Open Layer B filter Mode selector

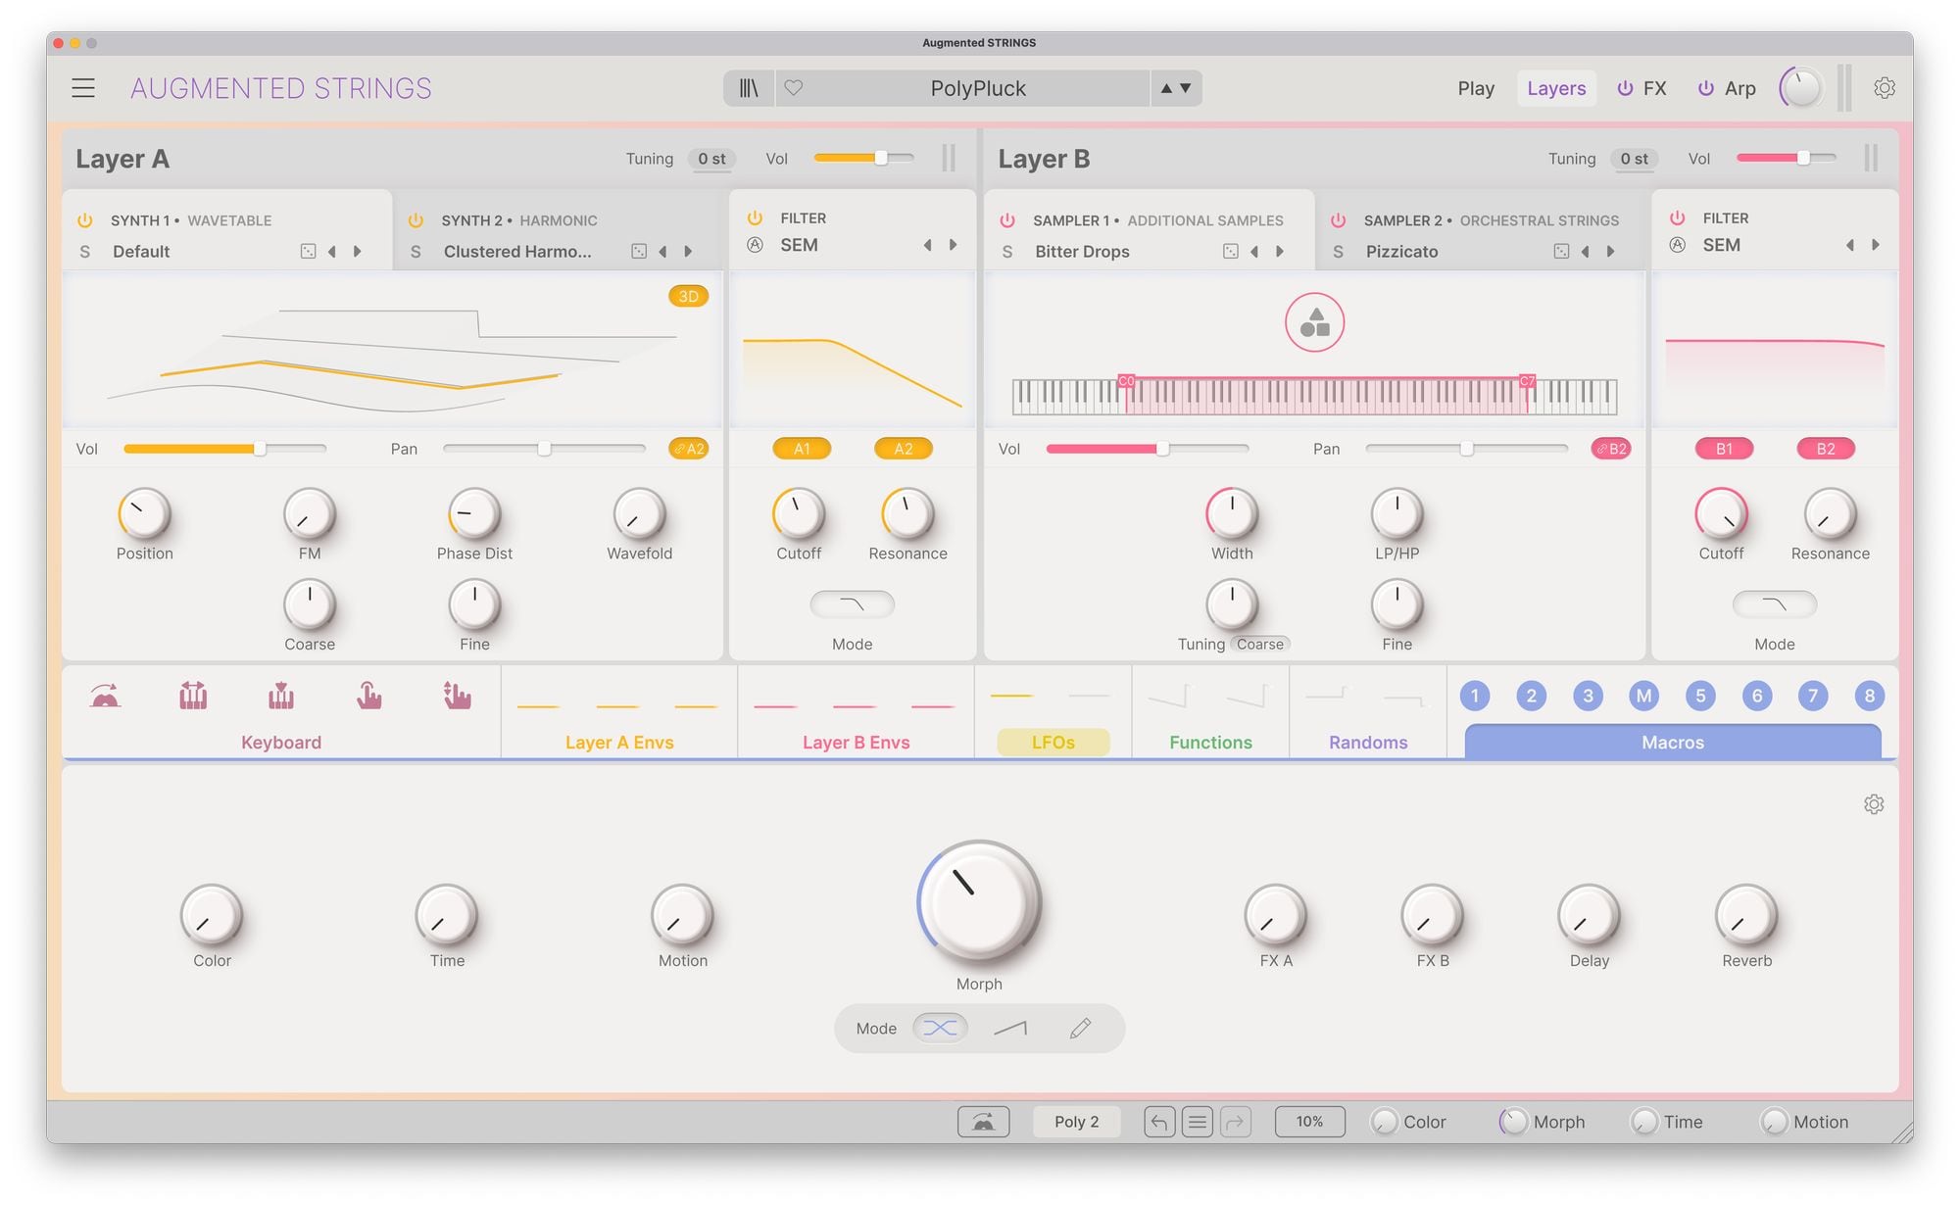point(1774,604)
